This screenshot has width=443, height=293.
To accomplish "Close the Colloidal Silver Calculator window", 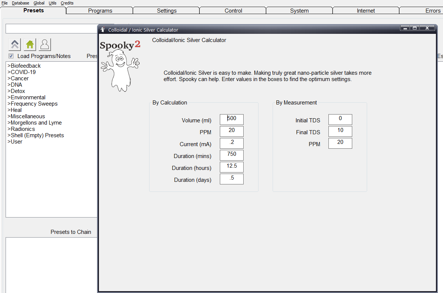I will [427, 28].
